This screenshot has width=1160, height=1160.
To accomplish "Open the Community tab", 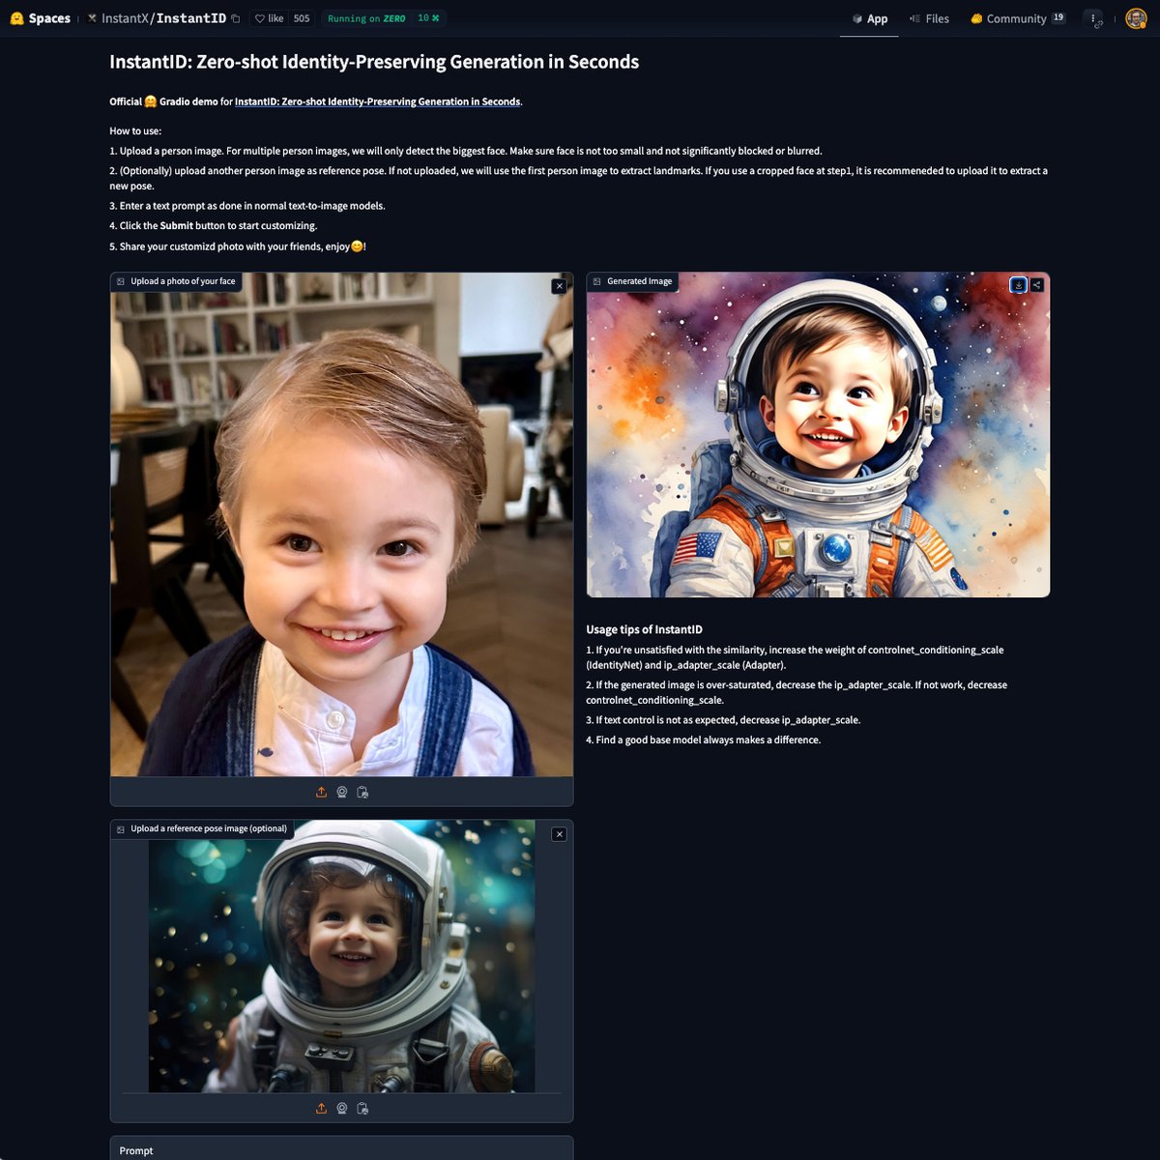I will pos(1018,18).
